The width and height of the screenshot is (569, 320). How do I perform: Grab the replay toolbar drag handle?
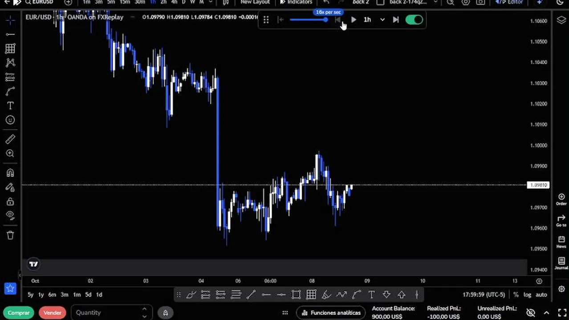tap(266, 20)
